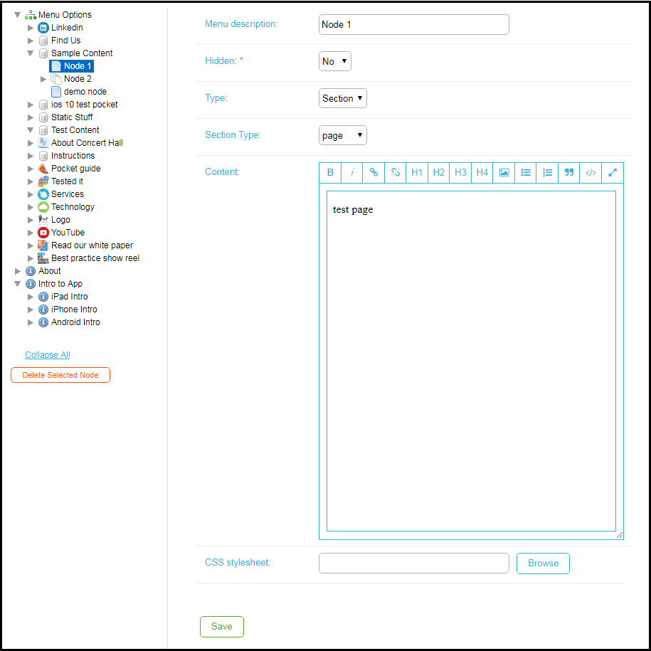Select Node 1 in the tree

(78, 66)
